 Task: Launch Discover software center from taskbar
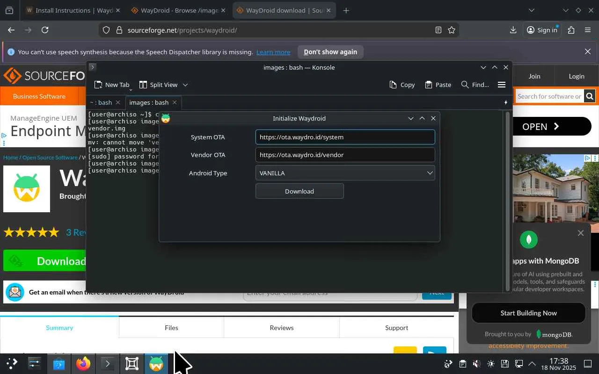point(59,363)
